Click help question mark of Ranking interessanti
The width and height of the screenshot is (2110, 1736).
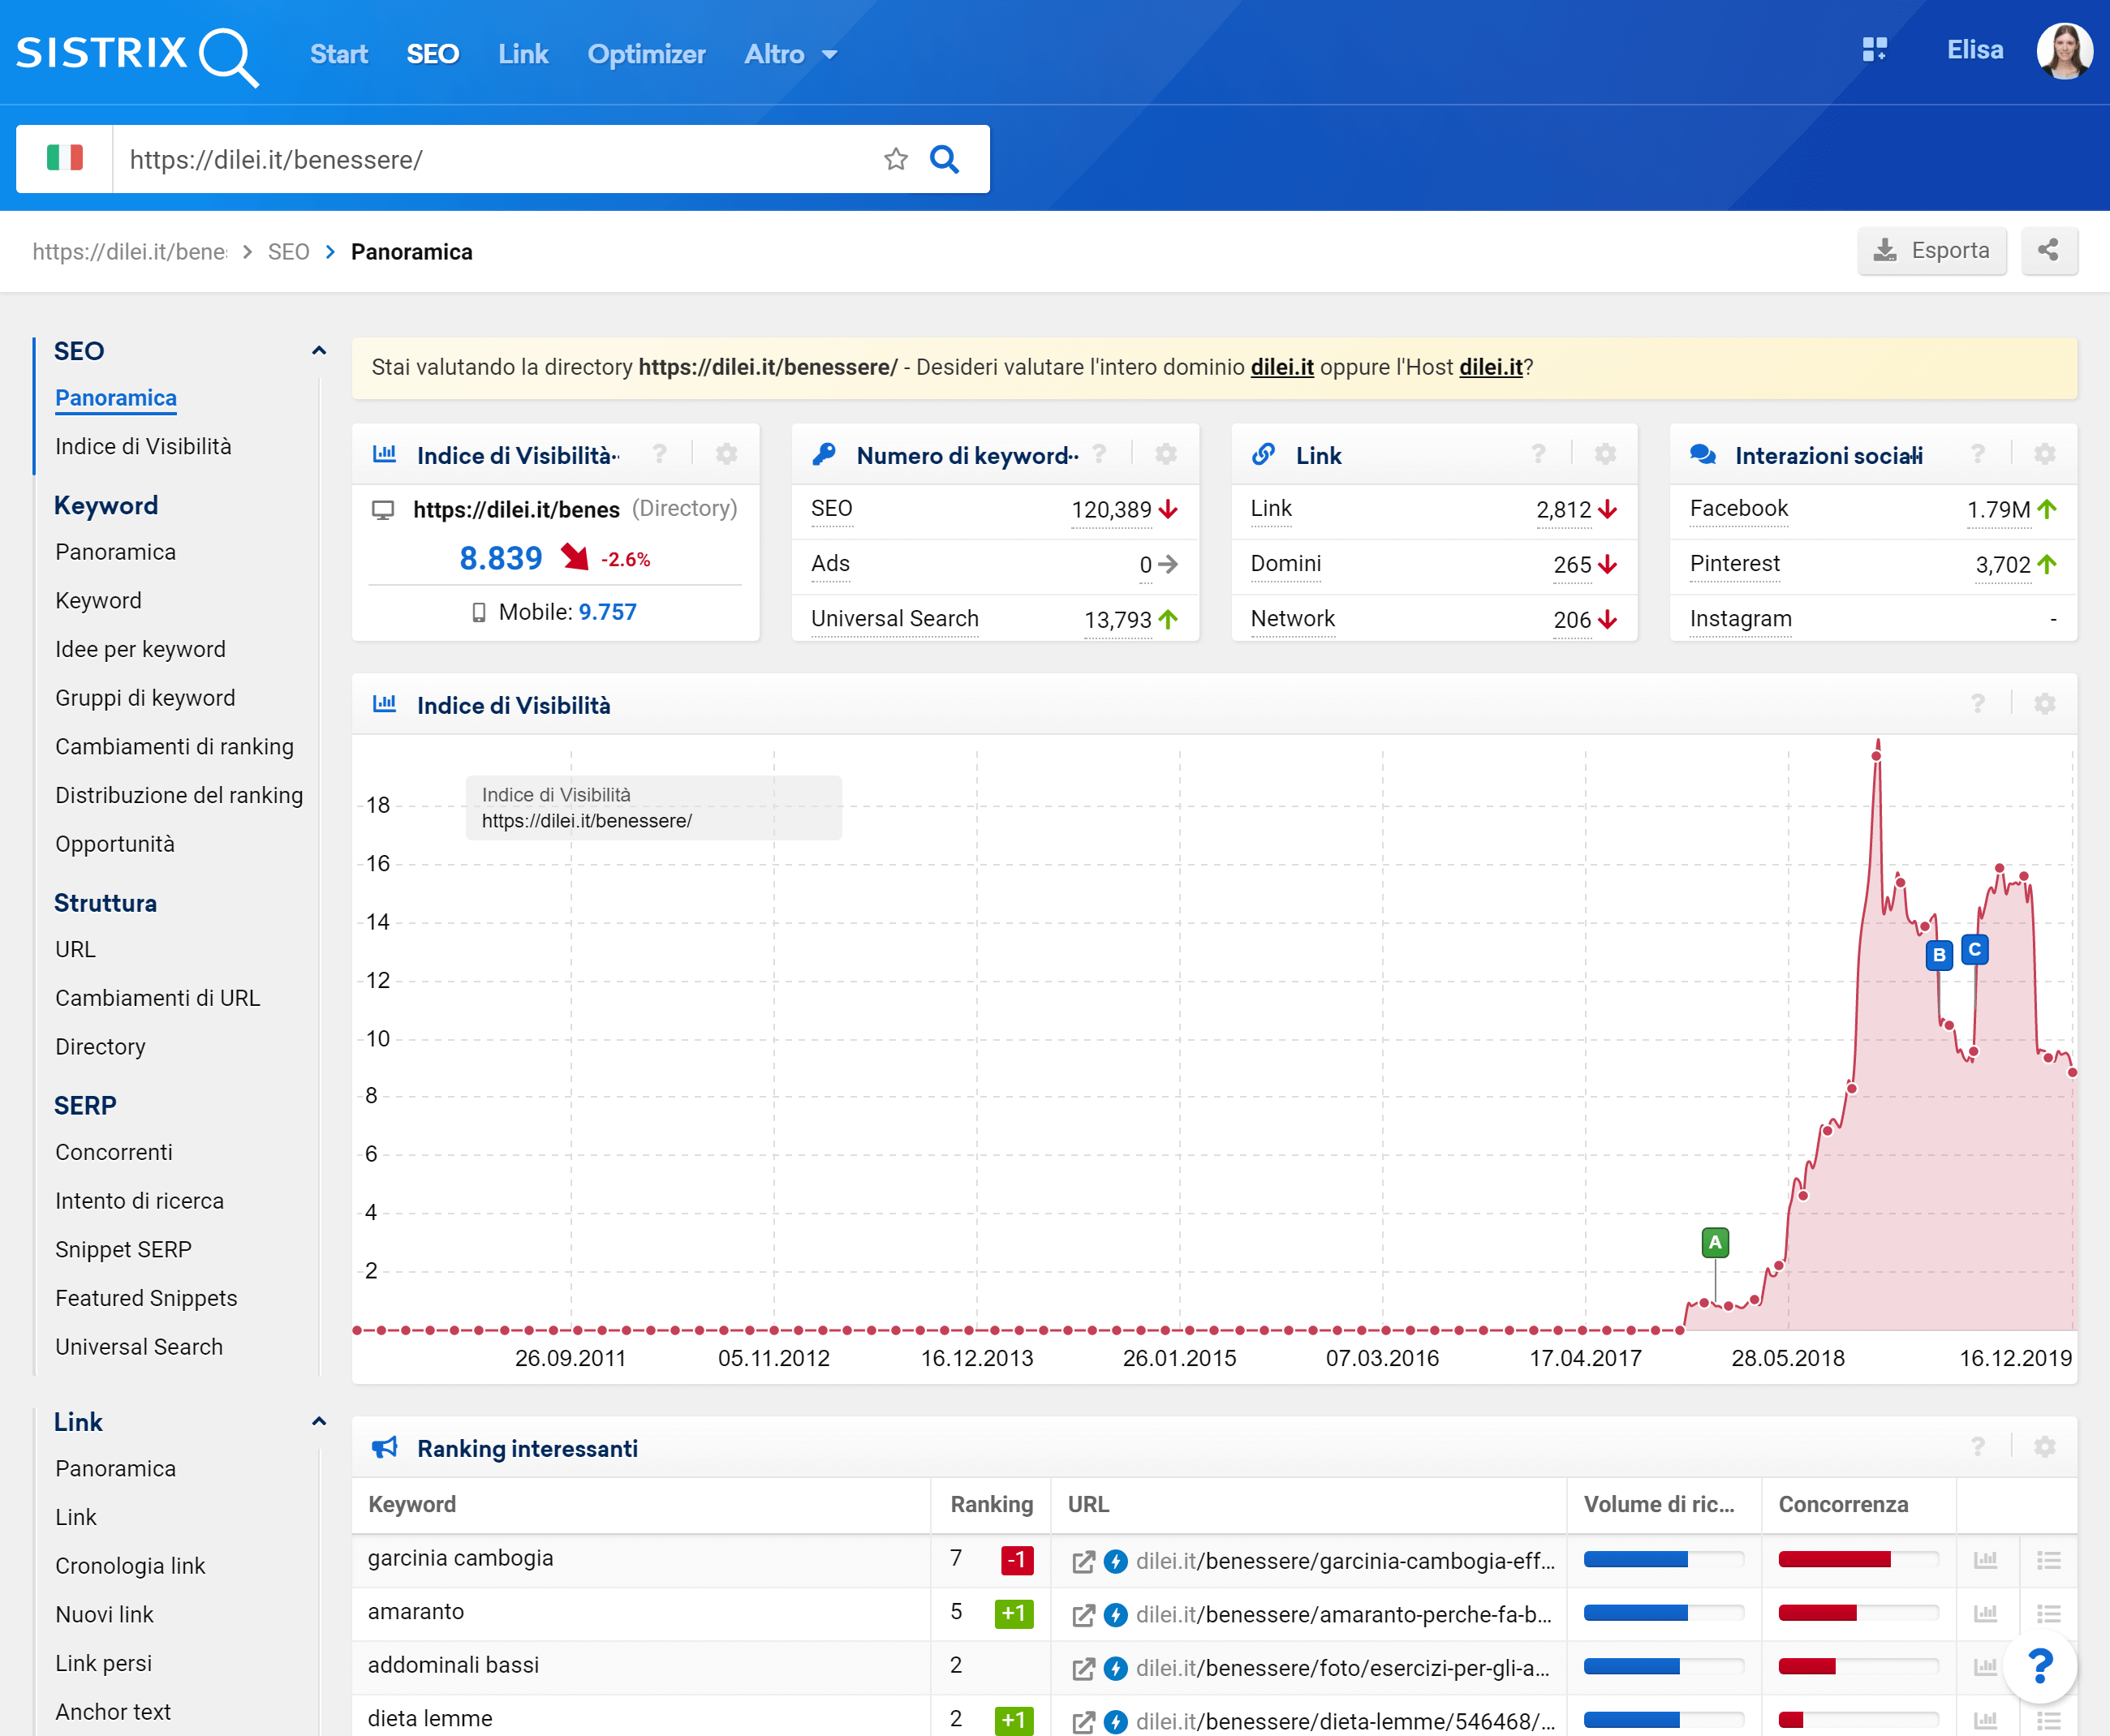[1977, 1447]
